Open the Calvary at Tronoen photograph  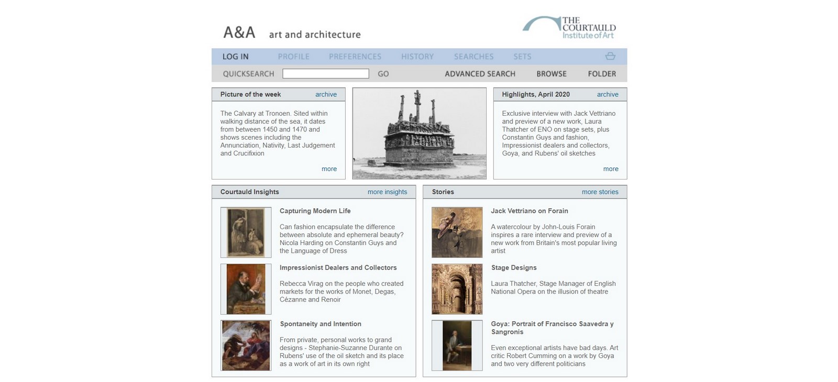coord(420,133)
